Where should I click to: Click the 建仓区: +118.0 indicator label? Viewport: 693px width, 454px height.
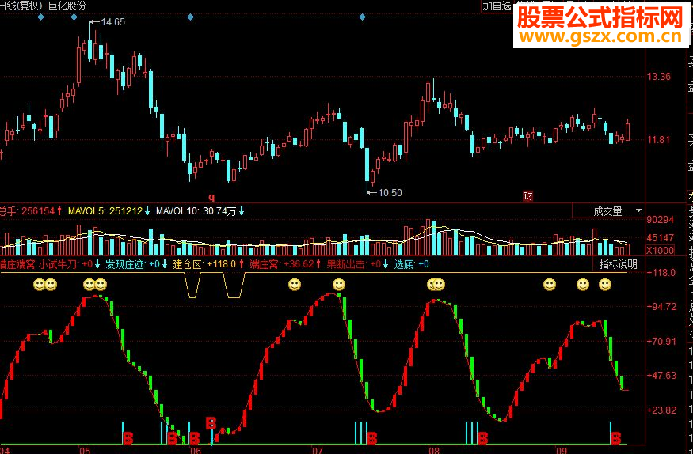(208, 264)
